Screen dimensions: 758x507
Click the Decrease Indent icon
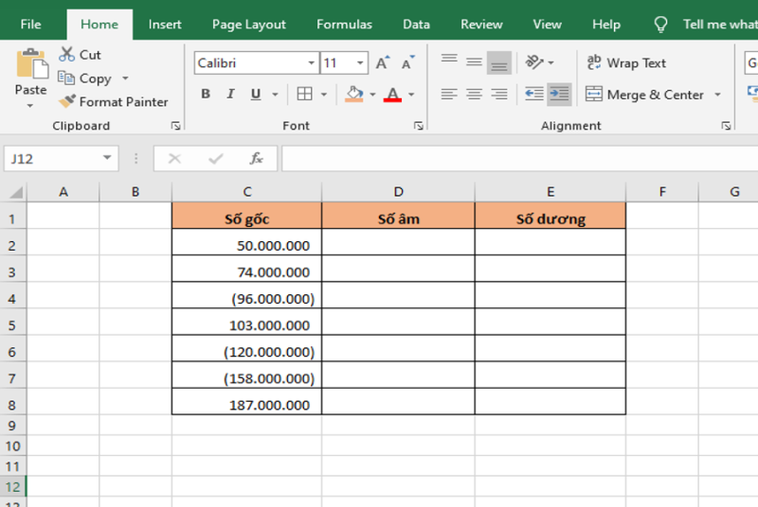click(x=534, y=94)
